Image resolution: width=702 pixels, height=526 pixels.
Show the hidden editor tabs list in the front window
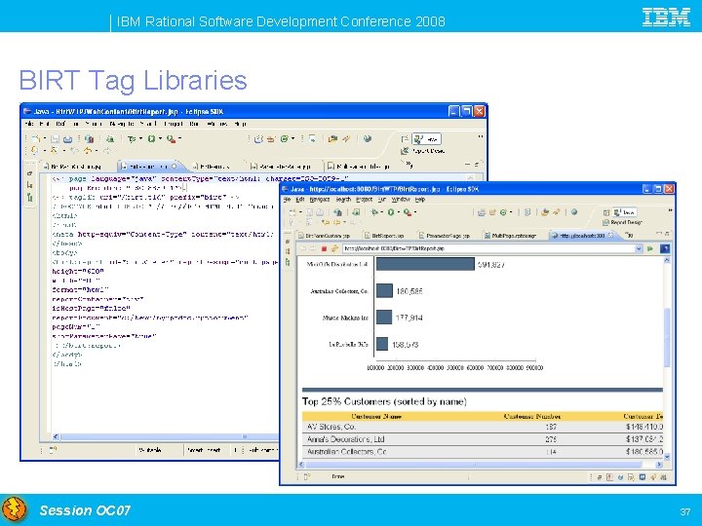click(x=629, y=236)
